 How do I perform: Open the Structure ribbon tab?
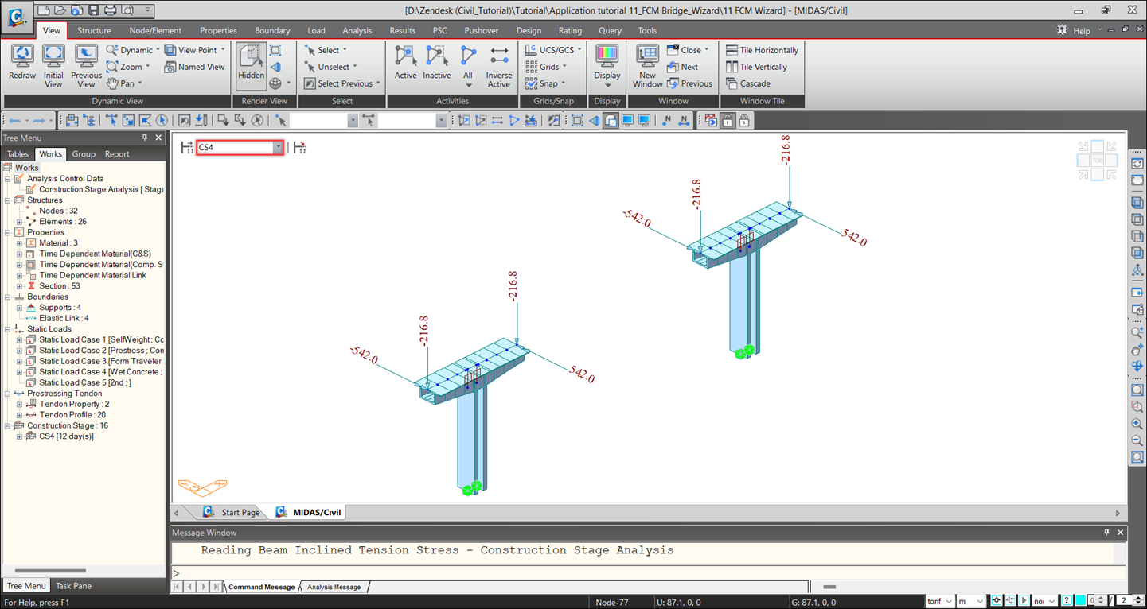(x=94, y=30)
